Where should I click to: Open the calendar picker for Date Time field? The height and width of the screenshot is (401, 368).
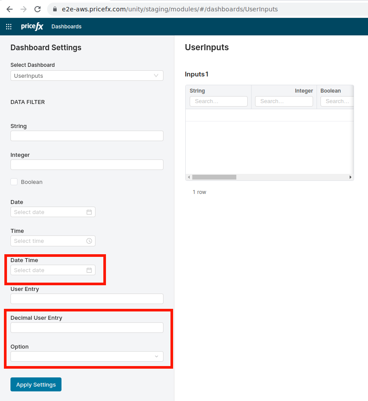click(x=89, y=270)
